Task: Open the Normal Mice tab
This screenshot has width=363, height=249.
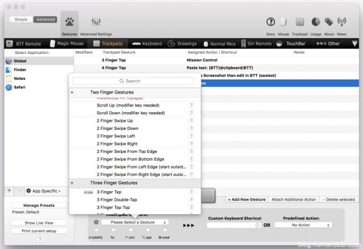Action: click(x=220, y=44)
